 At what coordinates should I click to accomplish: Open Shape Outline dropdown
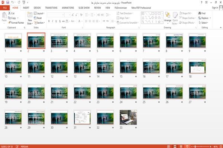[187, 18]
